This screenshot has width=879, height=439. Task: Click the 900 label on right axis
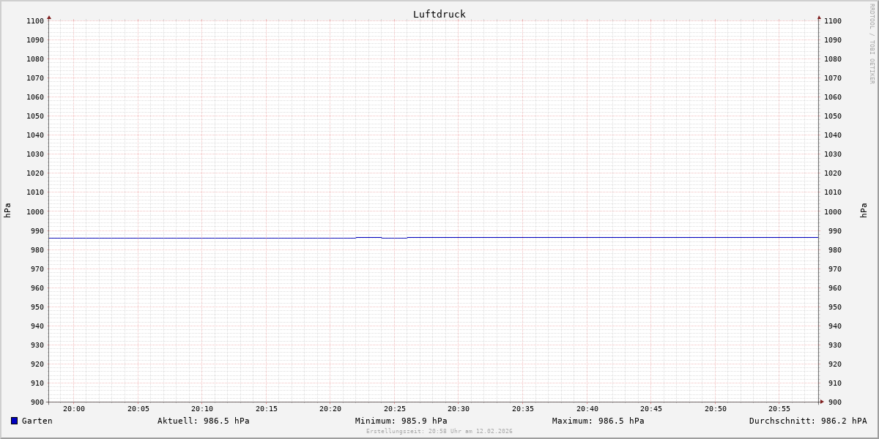tap(833, 402)
